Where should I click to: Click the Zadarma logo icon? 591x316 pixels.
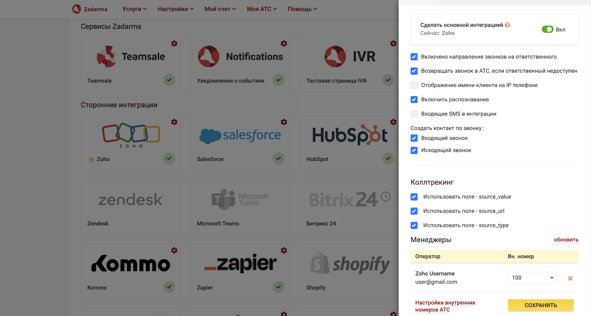[77, 9]
